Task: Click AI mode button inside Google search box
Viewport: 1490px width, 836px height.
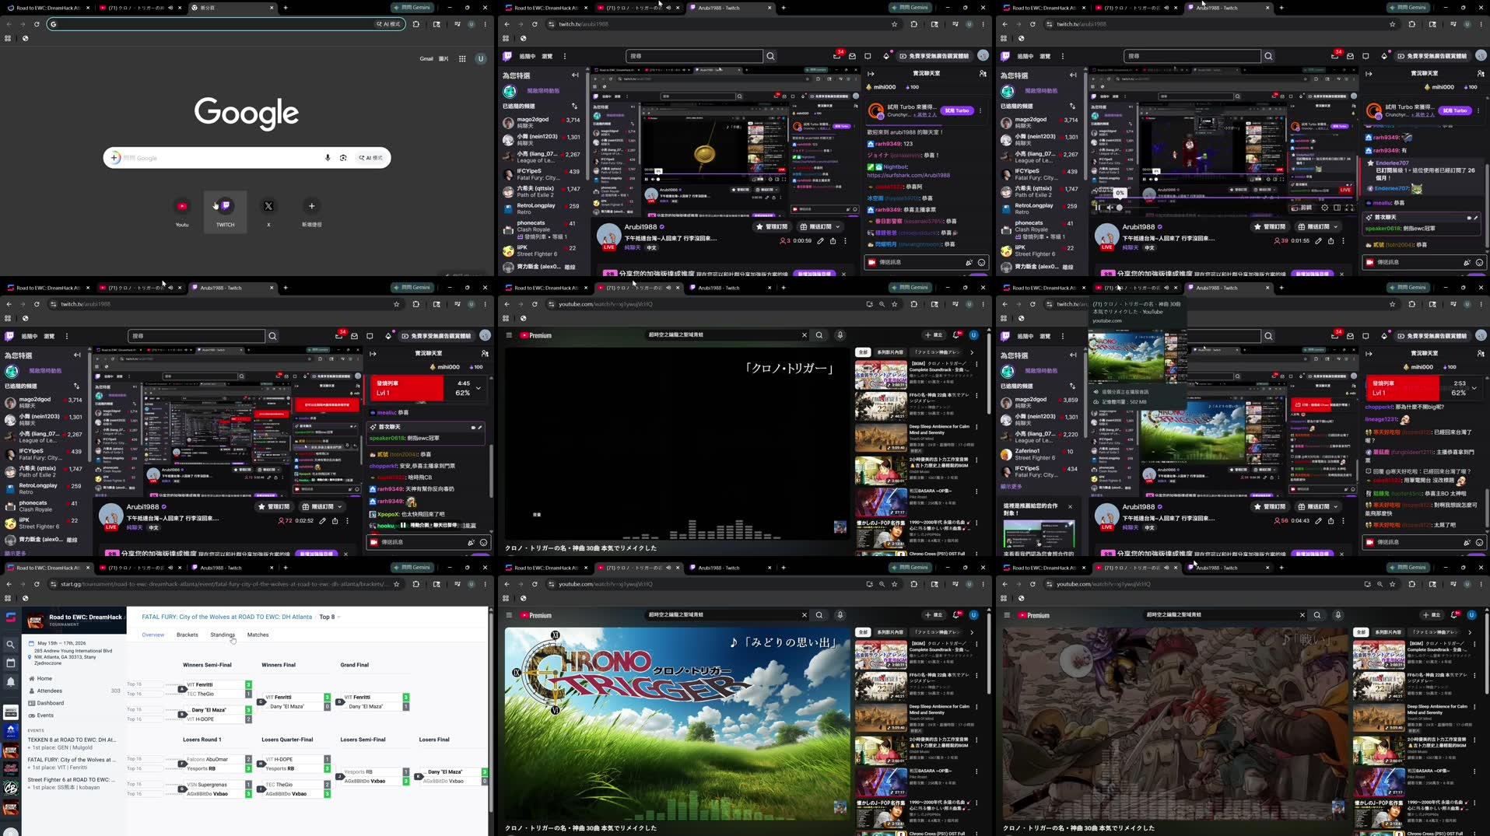Action: click(x=371, y=158)
